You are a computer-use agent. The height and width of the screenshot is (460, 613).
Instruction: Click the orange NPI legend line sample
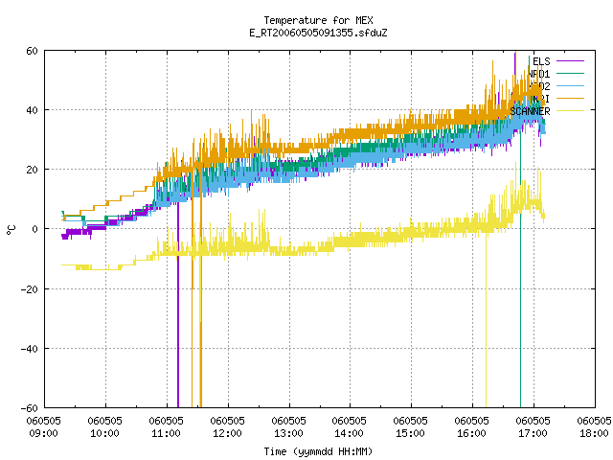(x=570, y=98)
